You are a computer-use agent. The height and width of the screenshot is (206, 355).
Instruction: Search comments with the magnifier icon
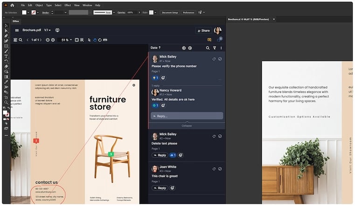tap(208, 48)
